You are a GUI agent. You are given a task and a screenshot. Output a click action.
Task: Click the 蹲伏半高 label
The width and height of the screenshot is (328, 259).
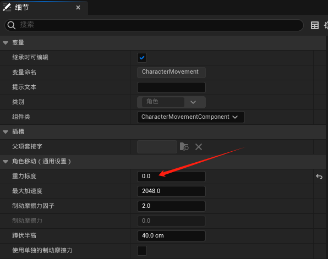[24, 235]
